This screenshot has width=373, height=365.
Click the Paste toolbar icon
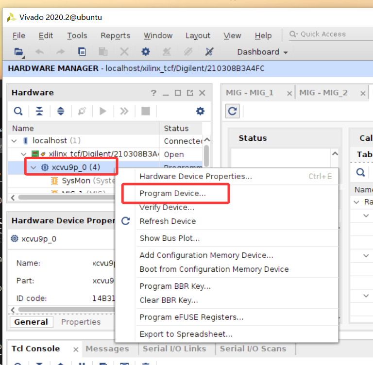[103, 51]
